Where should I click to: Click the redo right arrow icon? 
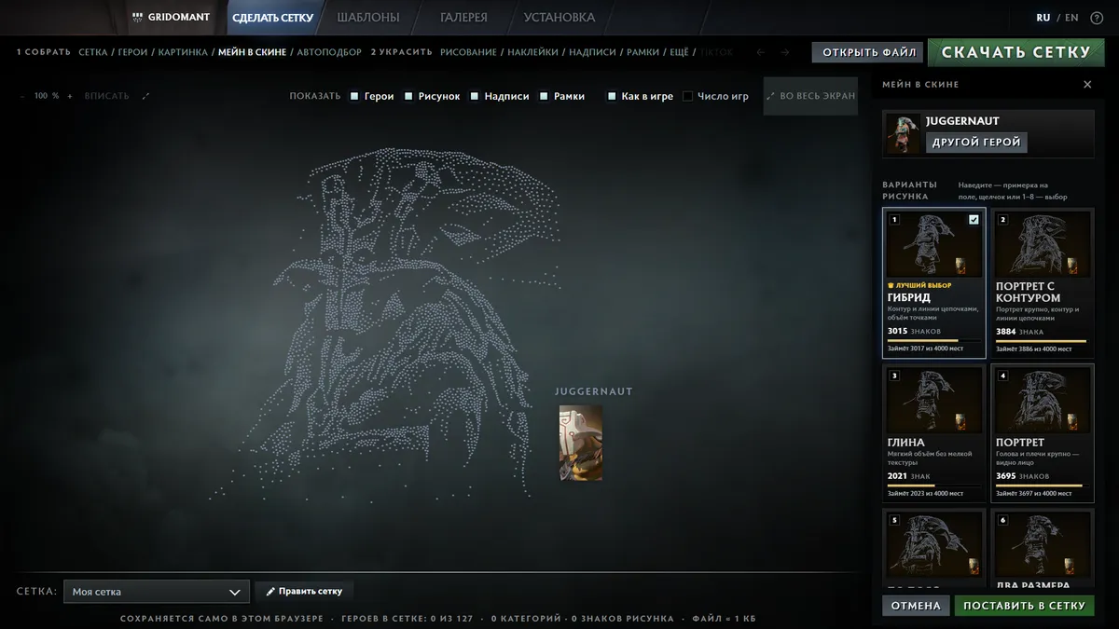click(785, 52)
